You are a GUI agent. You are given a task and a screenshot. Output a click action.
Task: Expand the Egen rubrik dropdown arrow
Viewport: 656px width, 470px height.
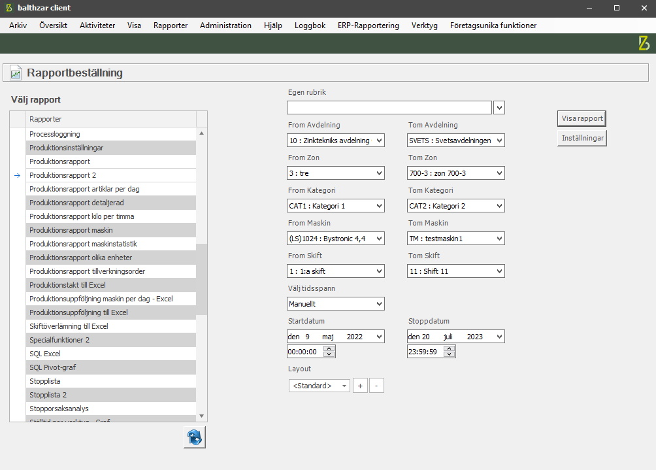499,108
